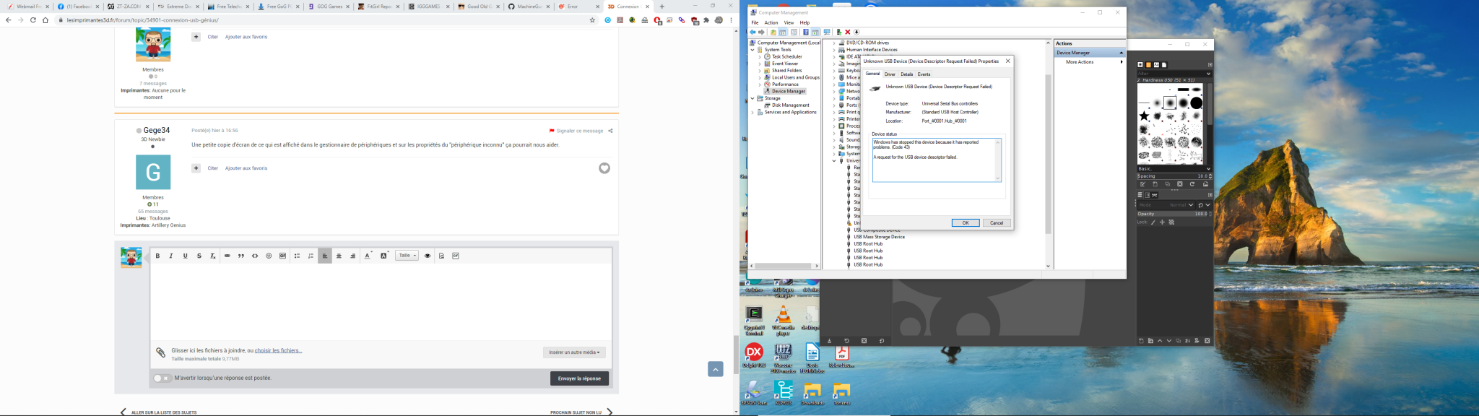Open Gege34's profile name link
The image size is (1479, 416).
click(156, 131)
